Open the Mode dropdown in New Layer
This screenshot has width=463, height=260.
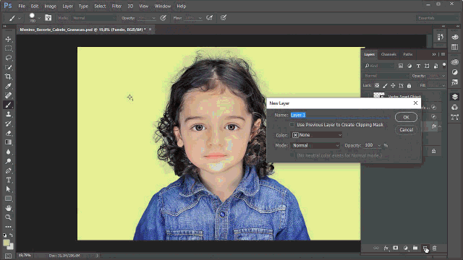point(315,146)
